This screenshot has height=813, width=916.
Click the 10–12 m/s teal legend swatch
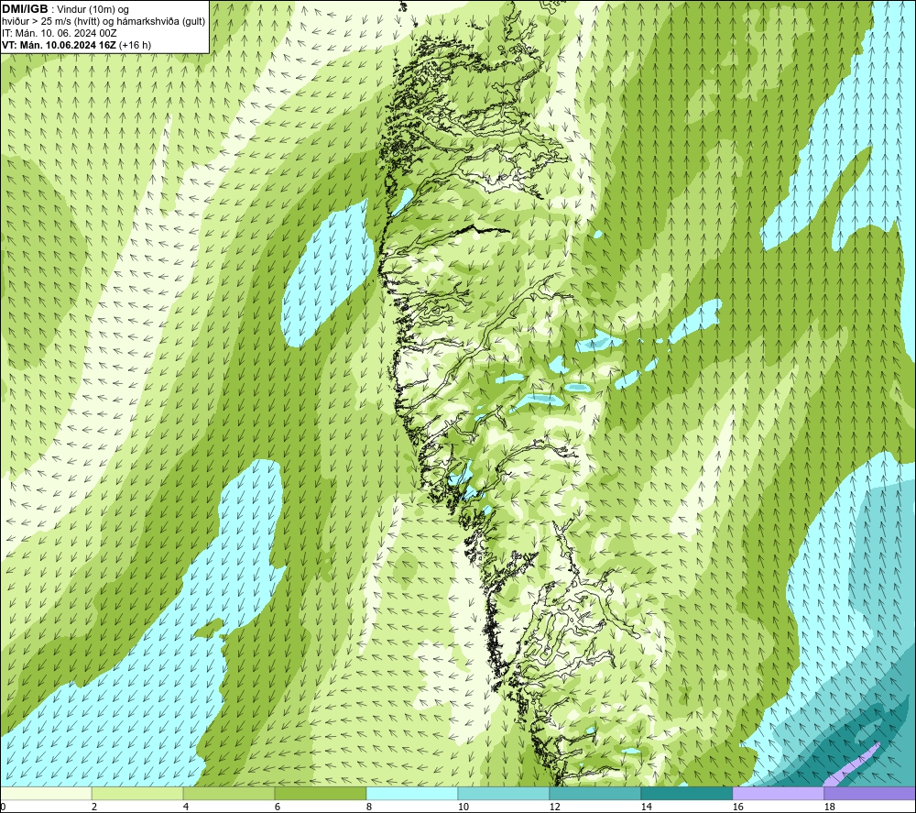(x=503, y=793)
